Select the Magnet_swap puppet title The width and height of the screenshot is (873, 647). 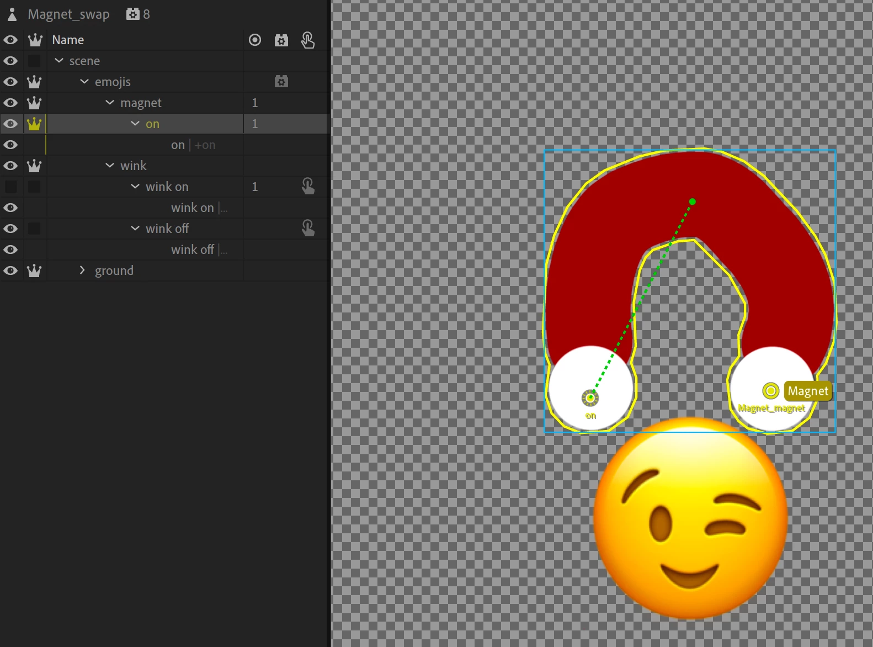coord(68,14)
